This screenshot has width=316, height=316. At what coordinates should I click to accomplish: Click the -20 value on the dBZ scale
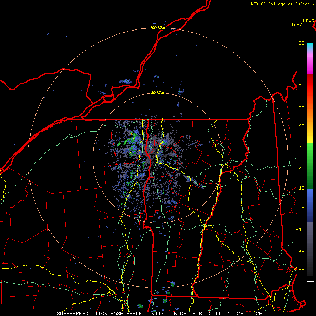pos(300,250)
